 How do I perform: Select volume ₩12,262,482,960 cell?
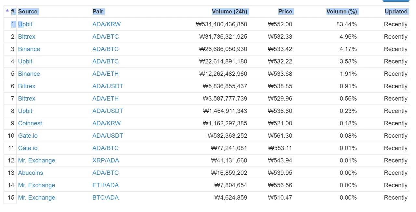tap(223, 74)
